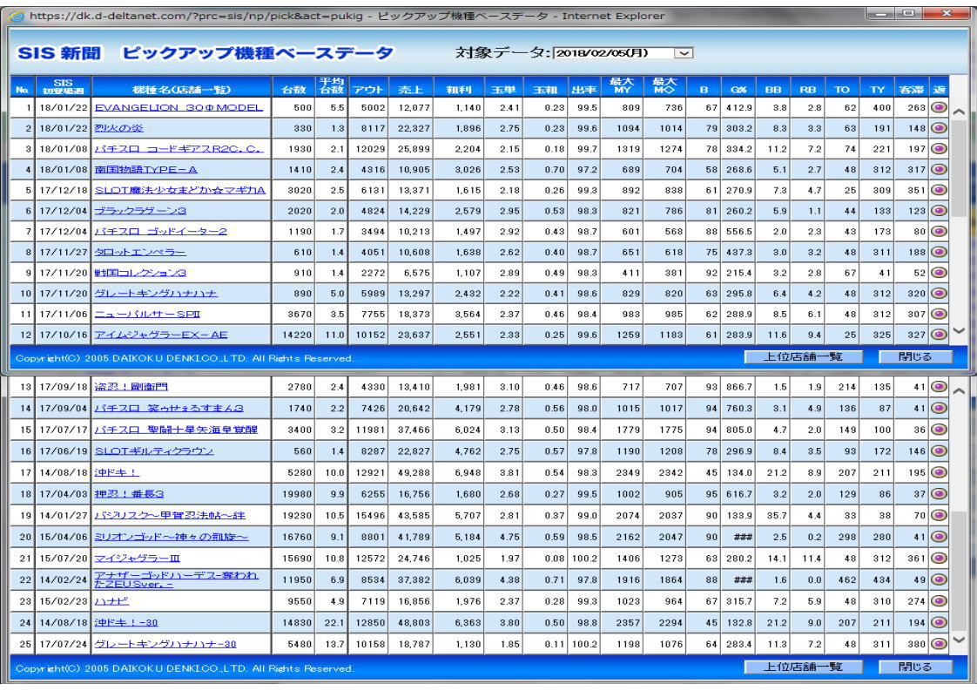Image resolution: width=977 pixels, height=691 pixels.
Task: Click purple icon in row 23 ハナビ
Action: pyautogui.click(x=939, y=600)
